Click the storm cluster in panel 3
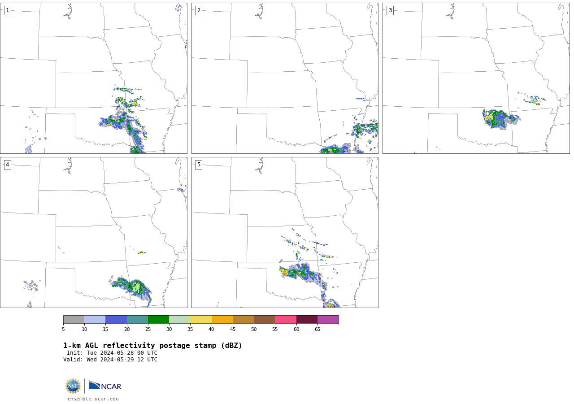The width and height of the screenshot is (574, 404). (x=500, y=119)
